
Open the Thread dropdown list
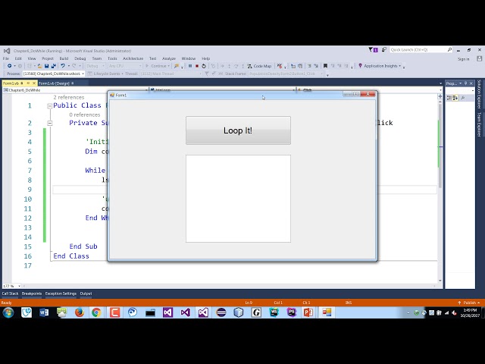pyautogui.click(x=171, y=74)
